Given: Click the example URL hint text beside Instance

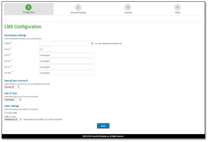Looking at the screenshot, I should point(108,43).
